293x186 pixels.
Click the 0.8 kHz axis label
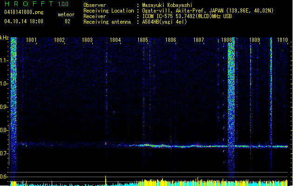click(x=4, y=130)
